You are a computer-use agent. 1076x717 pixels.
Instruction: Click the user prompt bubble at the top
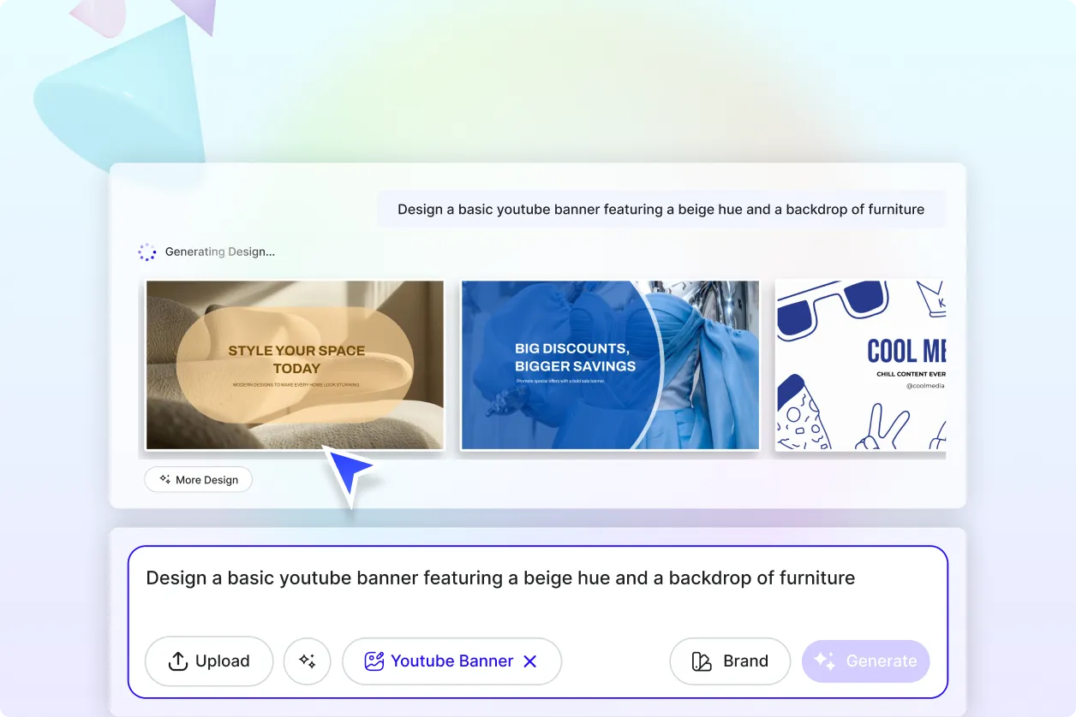[x=661, y=209]
